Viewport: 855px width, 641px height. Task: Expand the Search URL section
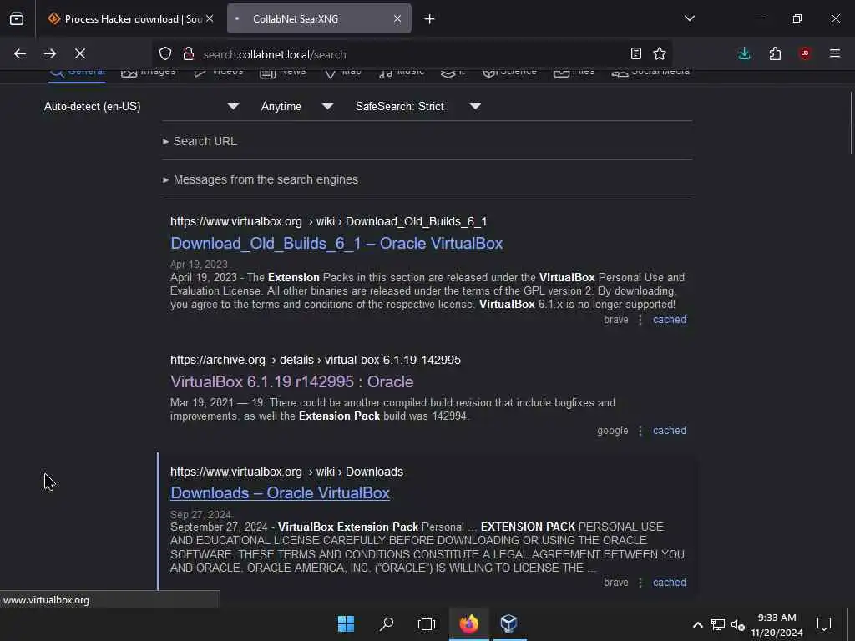tap(200, 141)
